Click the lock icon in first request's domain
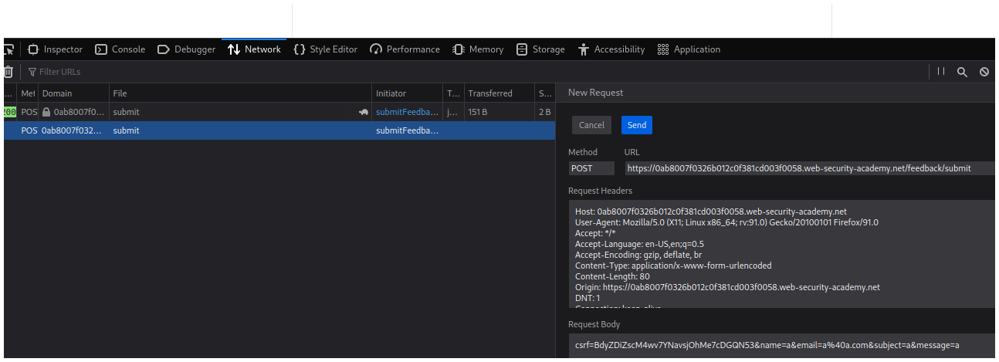Image resolution: width=999 pixels, height=362 pixels. [46, 112]
